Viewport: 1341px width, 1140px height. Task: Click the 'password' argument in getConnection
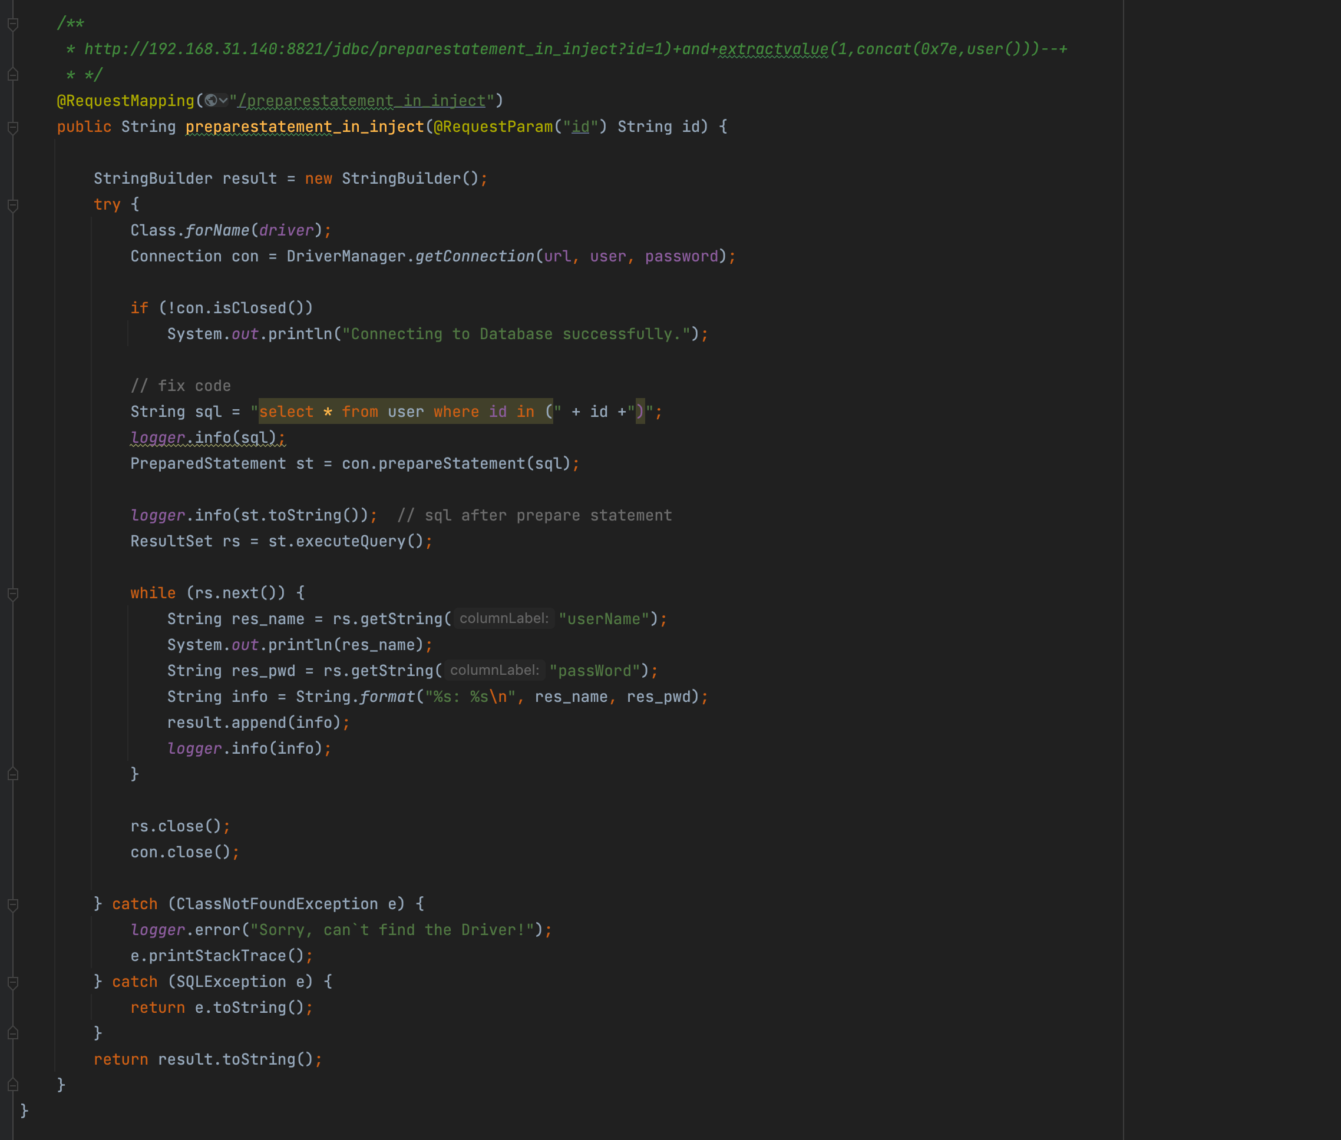(682, 257)
